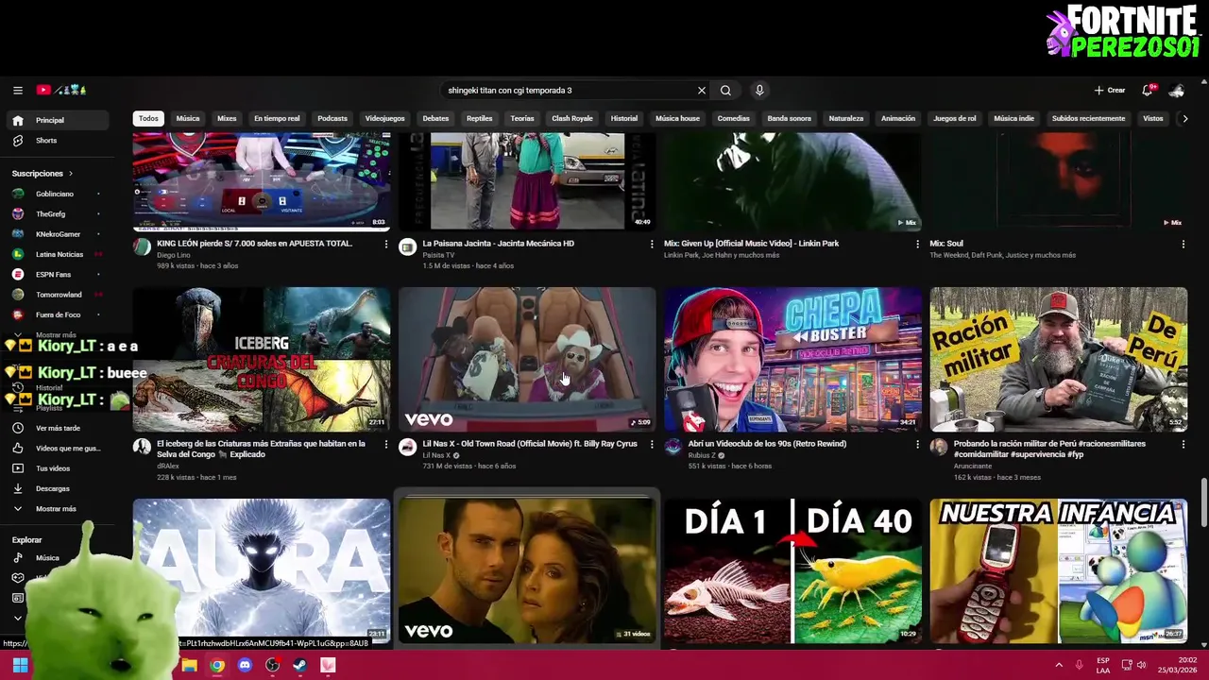Select the Debates filter chip
Viewport: 1209px width, 680px height.
pos(435,119)
